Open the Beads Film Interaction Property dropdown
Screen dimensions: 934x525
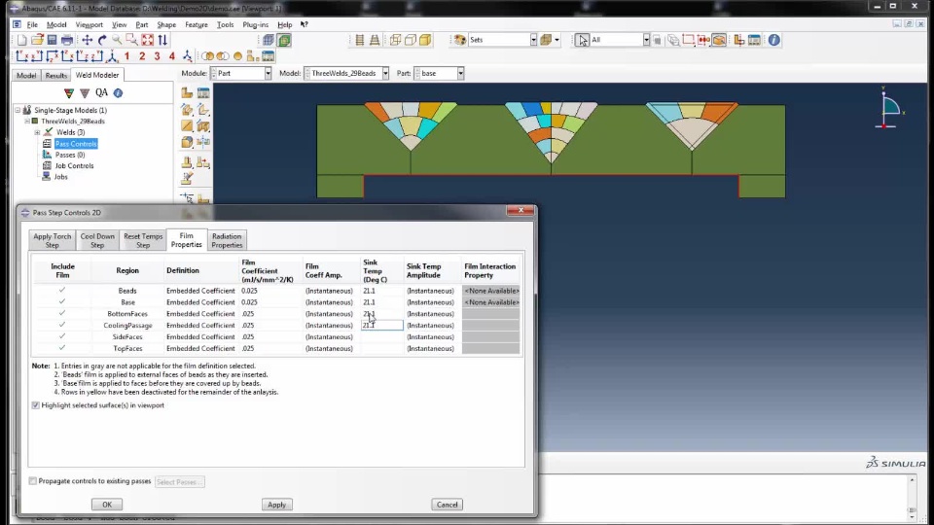pyautogui.click(x=490, y=291)
